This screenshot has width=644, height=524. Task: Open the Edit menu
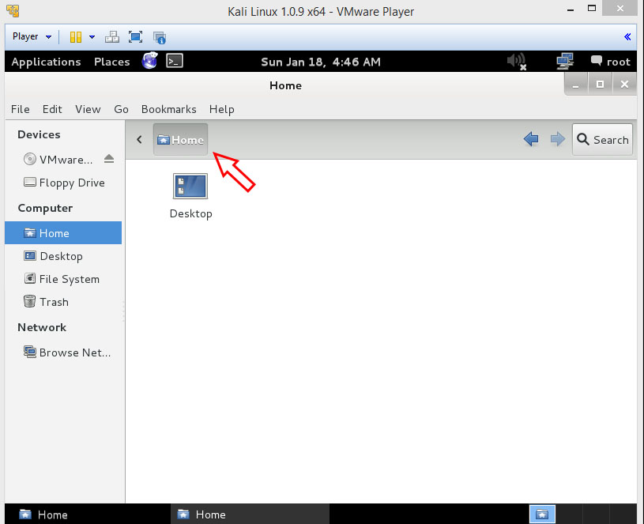52,109
